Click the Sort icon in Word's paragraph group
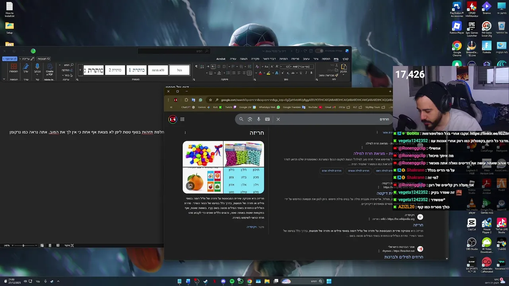Screen dimensions: 509x286 (x=202, y=66)
